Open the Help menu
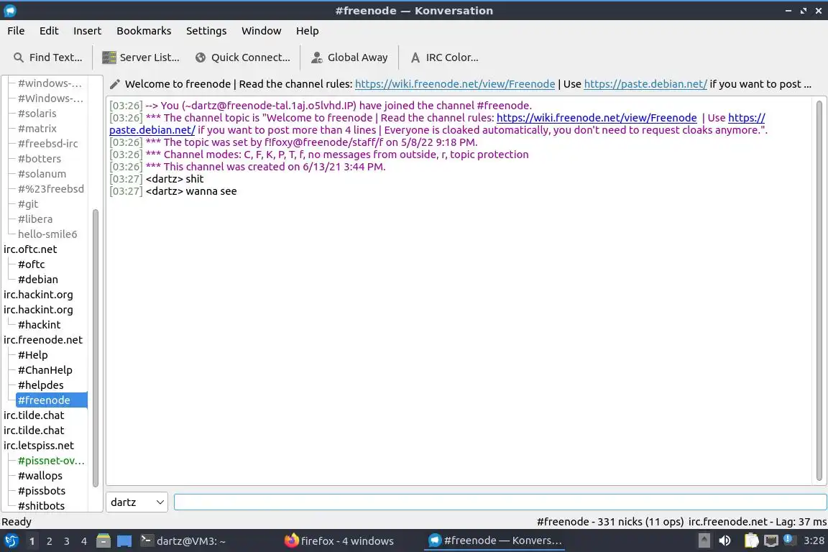The height and width of the screenshot is (552, 828). pyautogui.click(x=307, y=31)
